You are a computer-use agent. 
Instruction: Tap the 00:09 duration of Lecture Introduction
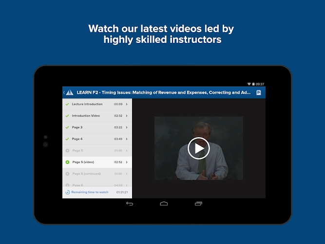pos(118,104)
